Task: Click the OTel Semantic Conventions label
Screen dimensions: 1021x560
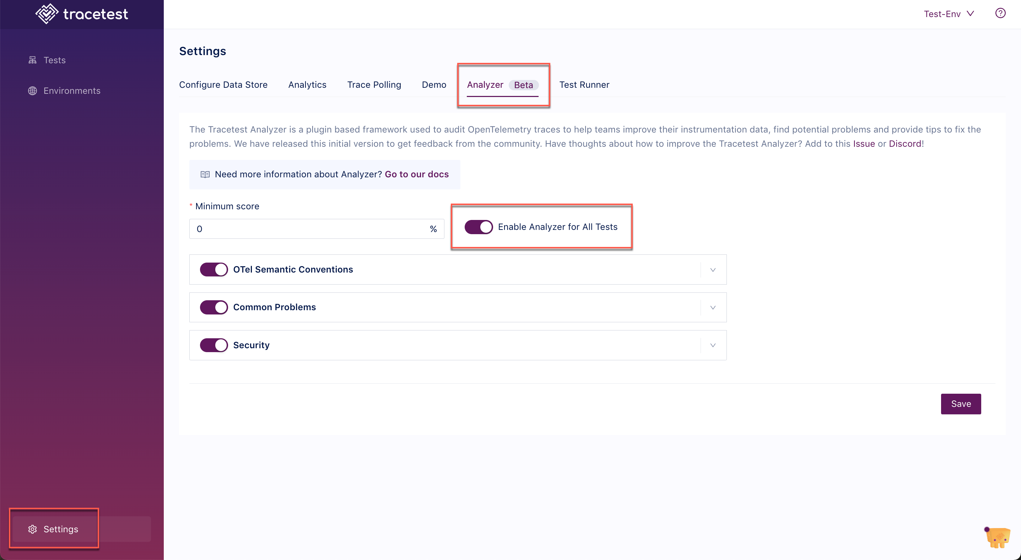Action: tap(293, 269)
